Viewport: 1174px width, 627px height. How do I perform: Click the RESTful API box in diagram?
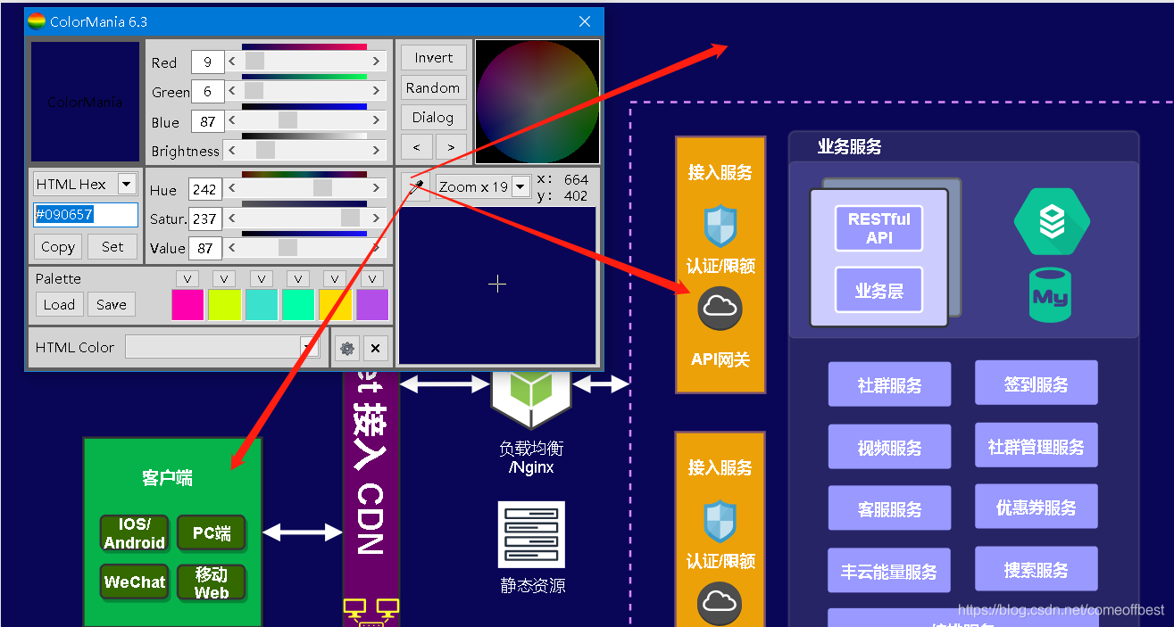(878, 228)
